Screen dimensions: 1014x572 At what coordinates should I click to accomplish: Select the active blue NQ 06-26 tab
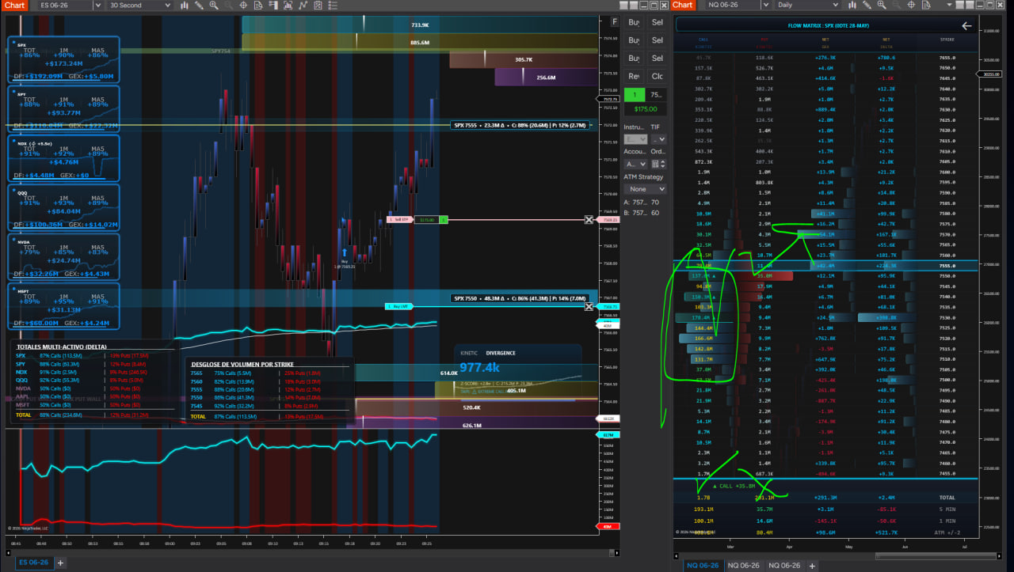pos(702,565)
